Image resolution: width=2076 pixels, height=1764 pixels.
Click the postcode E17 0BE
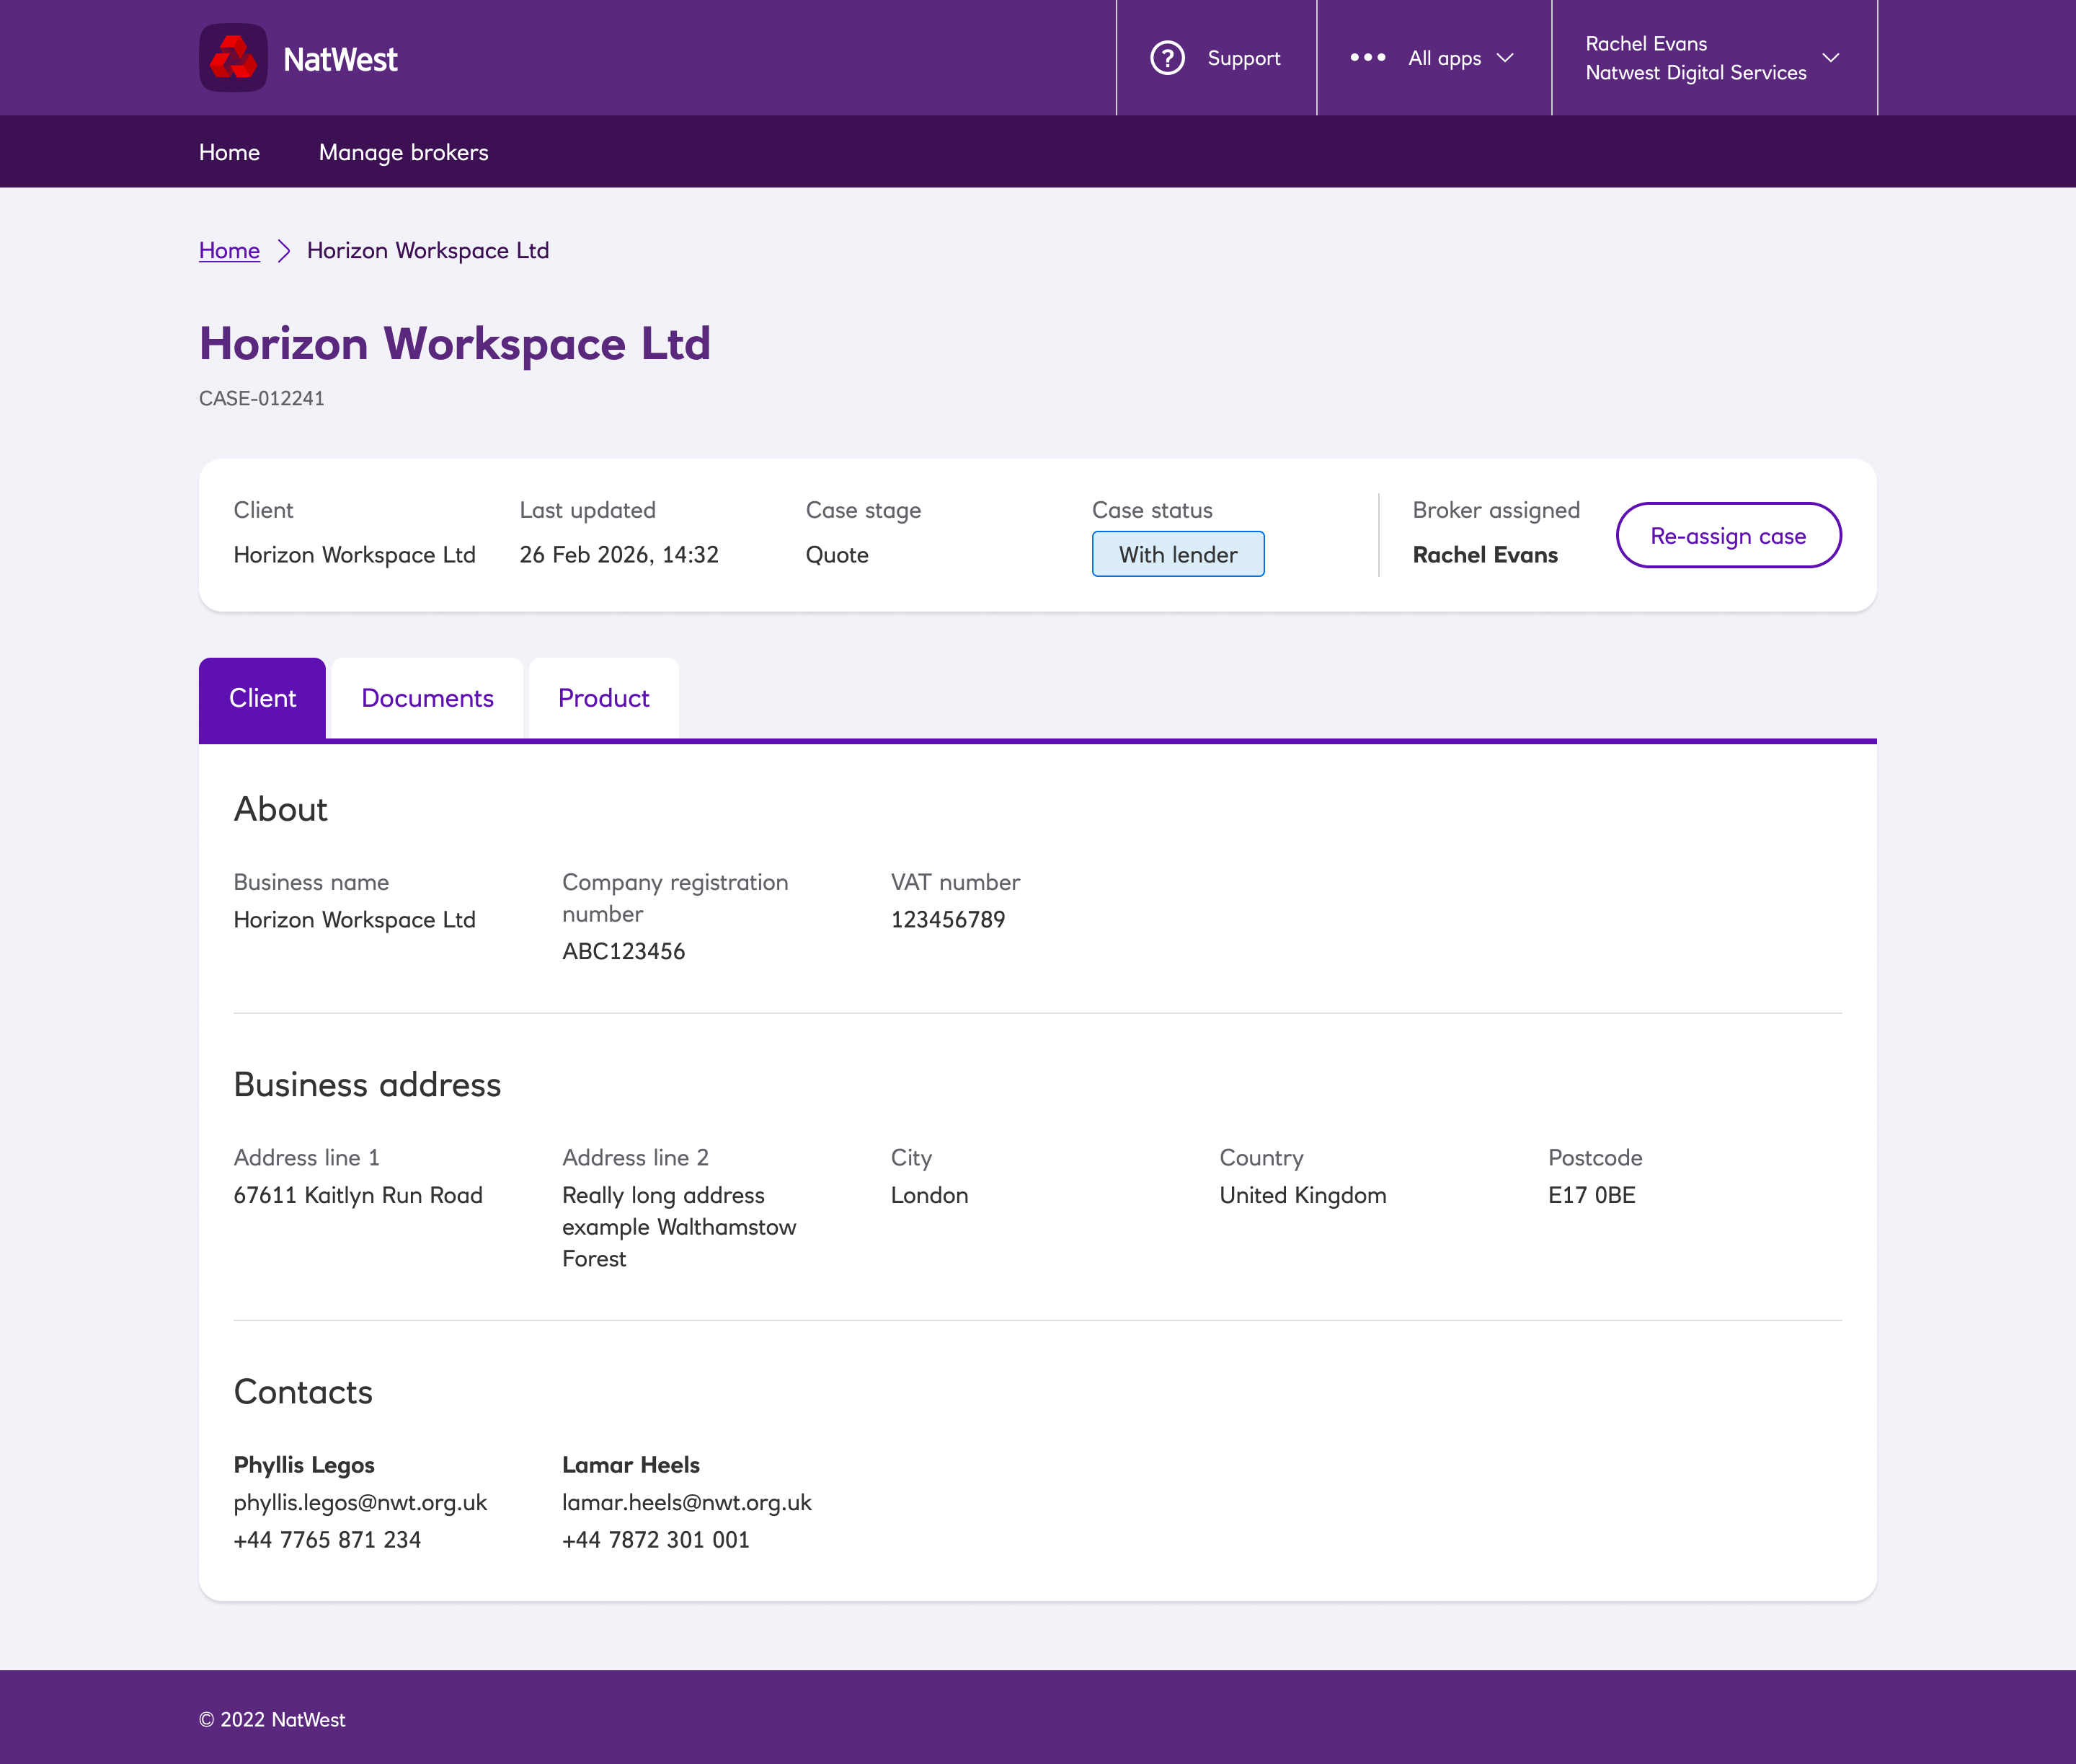coord(1591,1195)
